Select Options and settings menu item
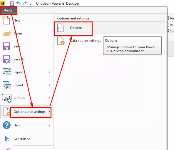Viewport: 174px width, 150px height. (x=26, y=112)
